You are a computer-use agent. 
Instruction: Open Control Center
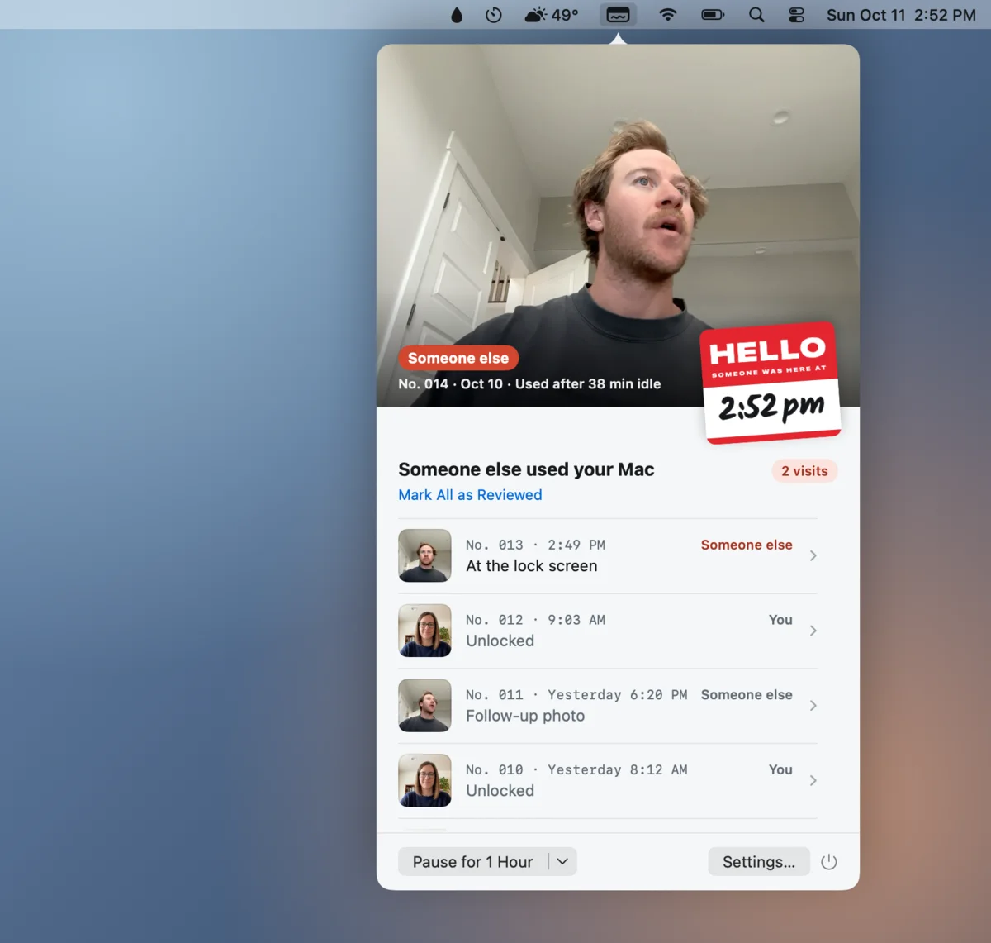796,15
